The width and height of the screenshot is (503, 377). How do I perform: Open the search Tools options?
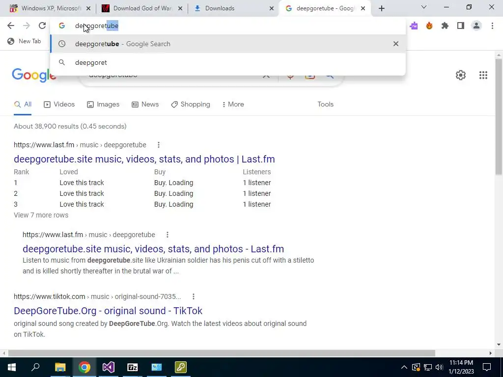click(325, 104)
